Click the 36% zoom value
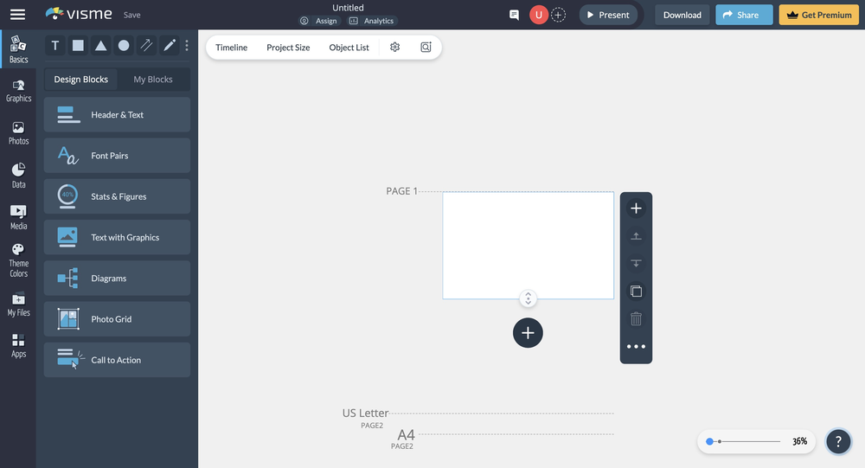This screenshot has height=468, width=865. (x=799, y=441)
